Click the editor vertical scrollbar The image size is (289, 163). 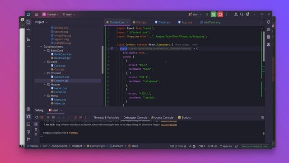[x=264, y=47]
